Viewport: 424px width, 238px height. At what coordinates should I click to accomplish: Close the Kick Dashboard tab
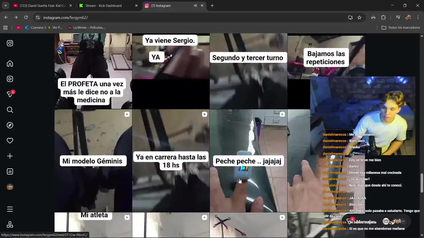(x=136, y=6)
